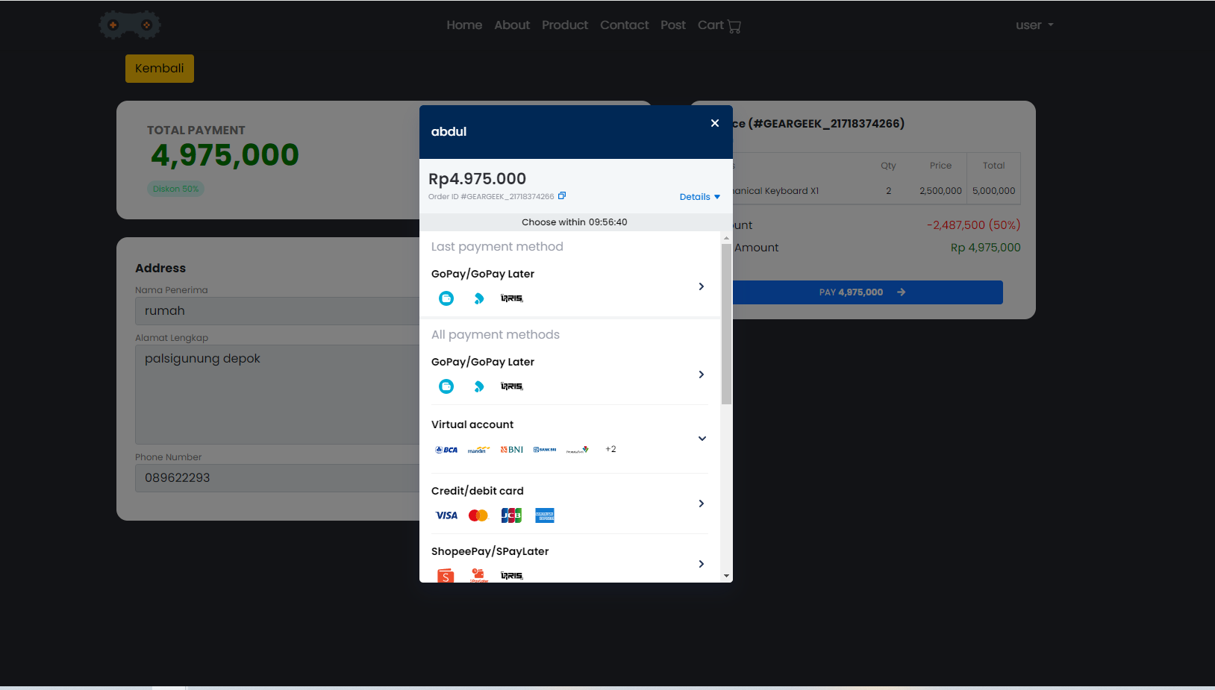Screen dimensions: 1215x690
Task: Click the JCB card logo
Action: tap(511, 515)
